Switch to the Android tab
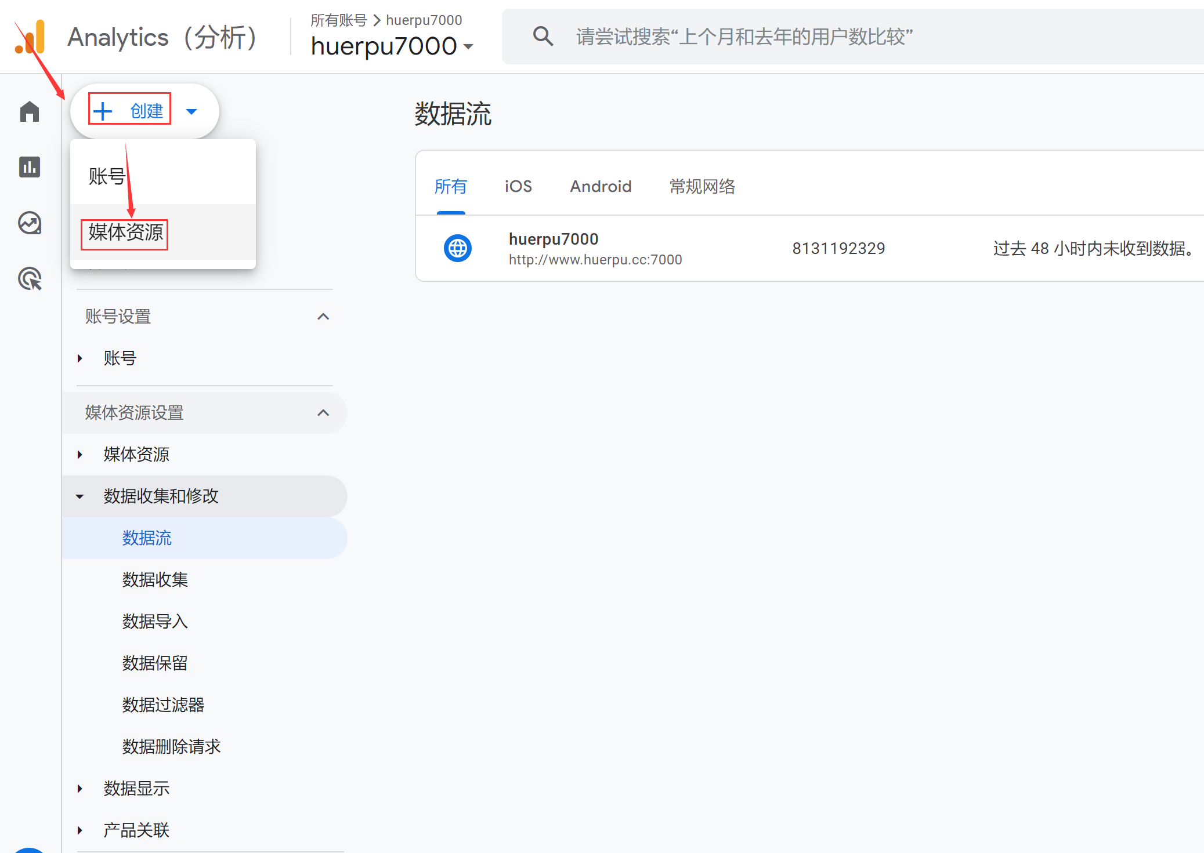Viewport: 1204px width, 853px height. coord(601,186)
